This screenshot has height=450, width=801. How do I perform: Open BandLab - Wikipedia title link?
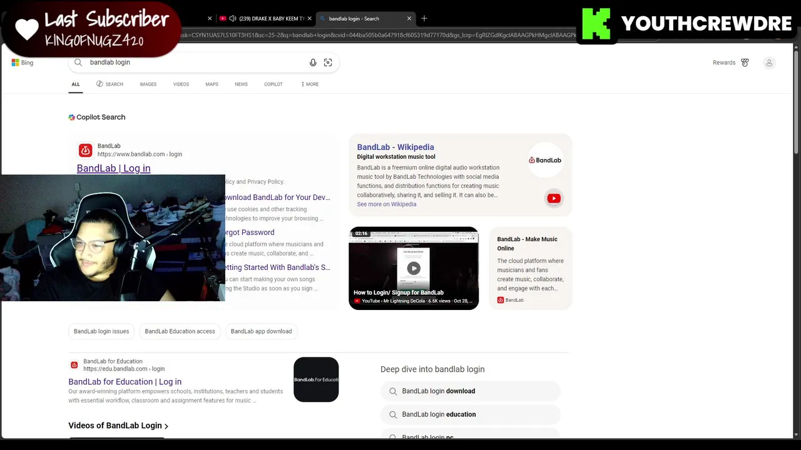[x=395, y=147]
